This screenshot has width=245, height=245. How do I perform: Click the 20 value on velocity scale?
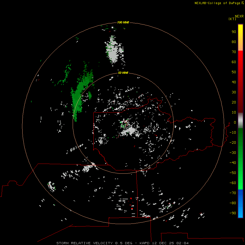tap(234, 102)
